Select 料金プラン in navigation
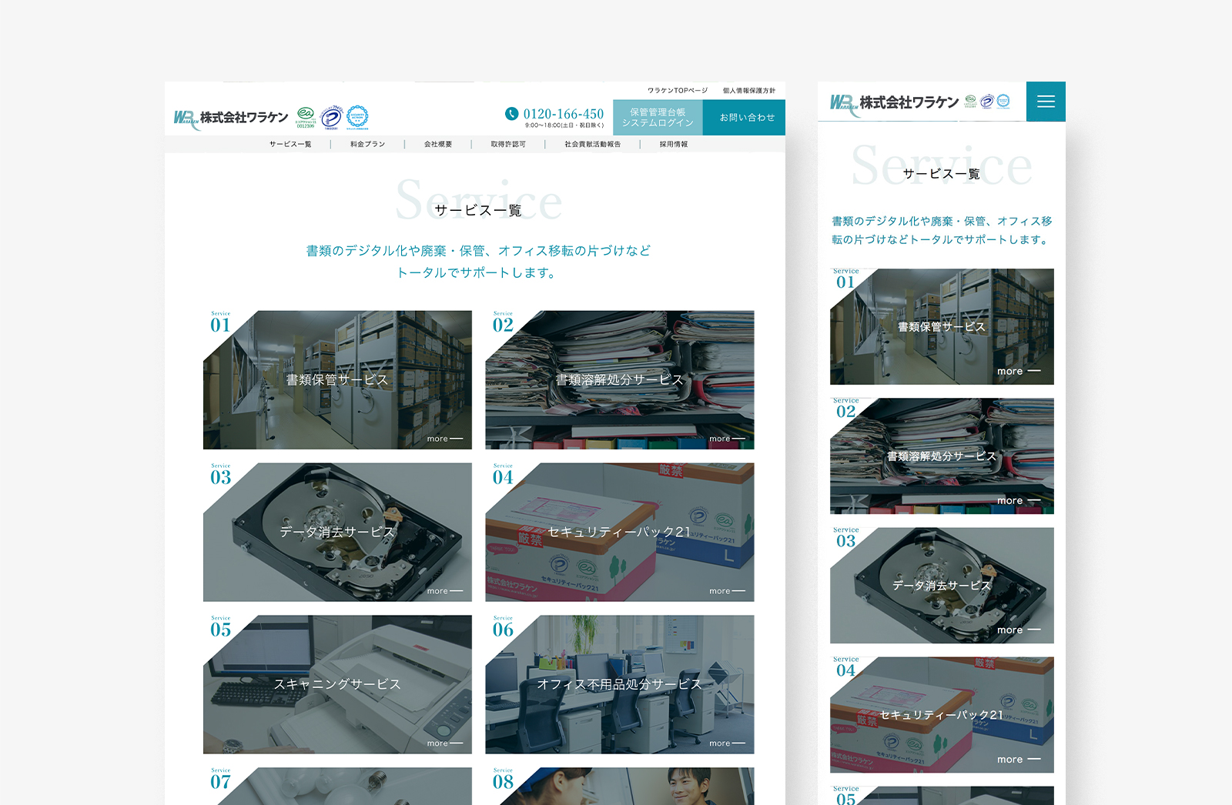Viewport: 1232px width, 805px height. (367, 144)
